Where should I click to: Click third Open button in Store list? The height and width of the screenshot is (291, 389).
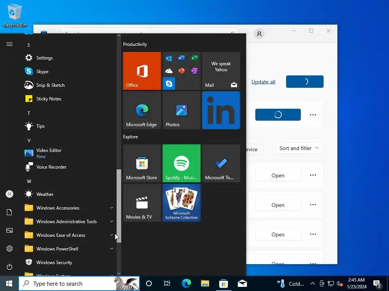point(278,235)
